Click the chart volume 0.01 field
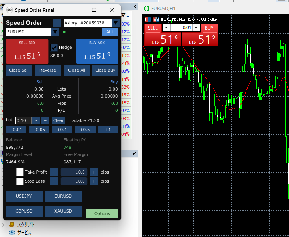Viewport: 289px width, 237px height. click(181, 28)
